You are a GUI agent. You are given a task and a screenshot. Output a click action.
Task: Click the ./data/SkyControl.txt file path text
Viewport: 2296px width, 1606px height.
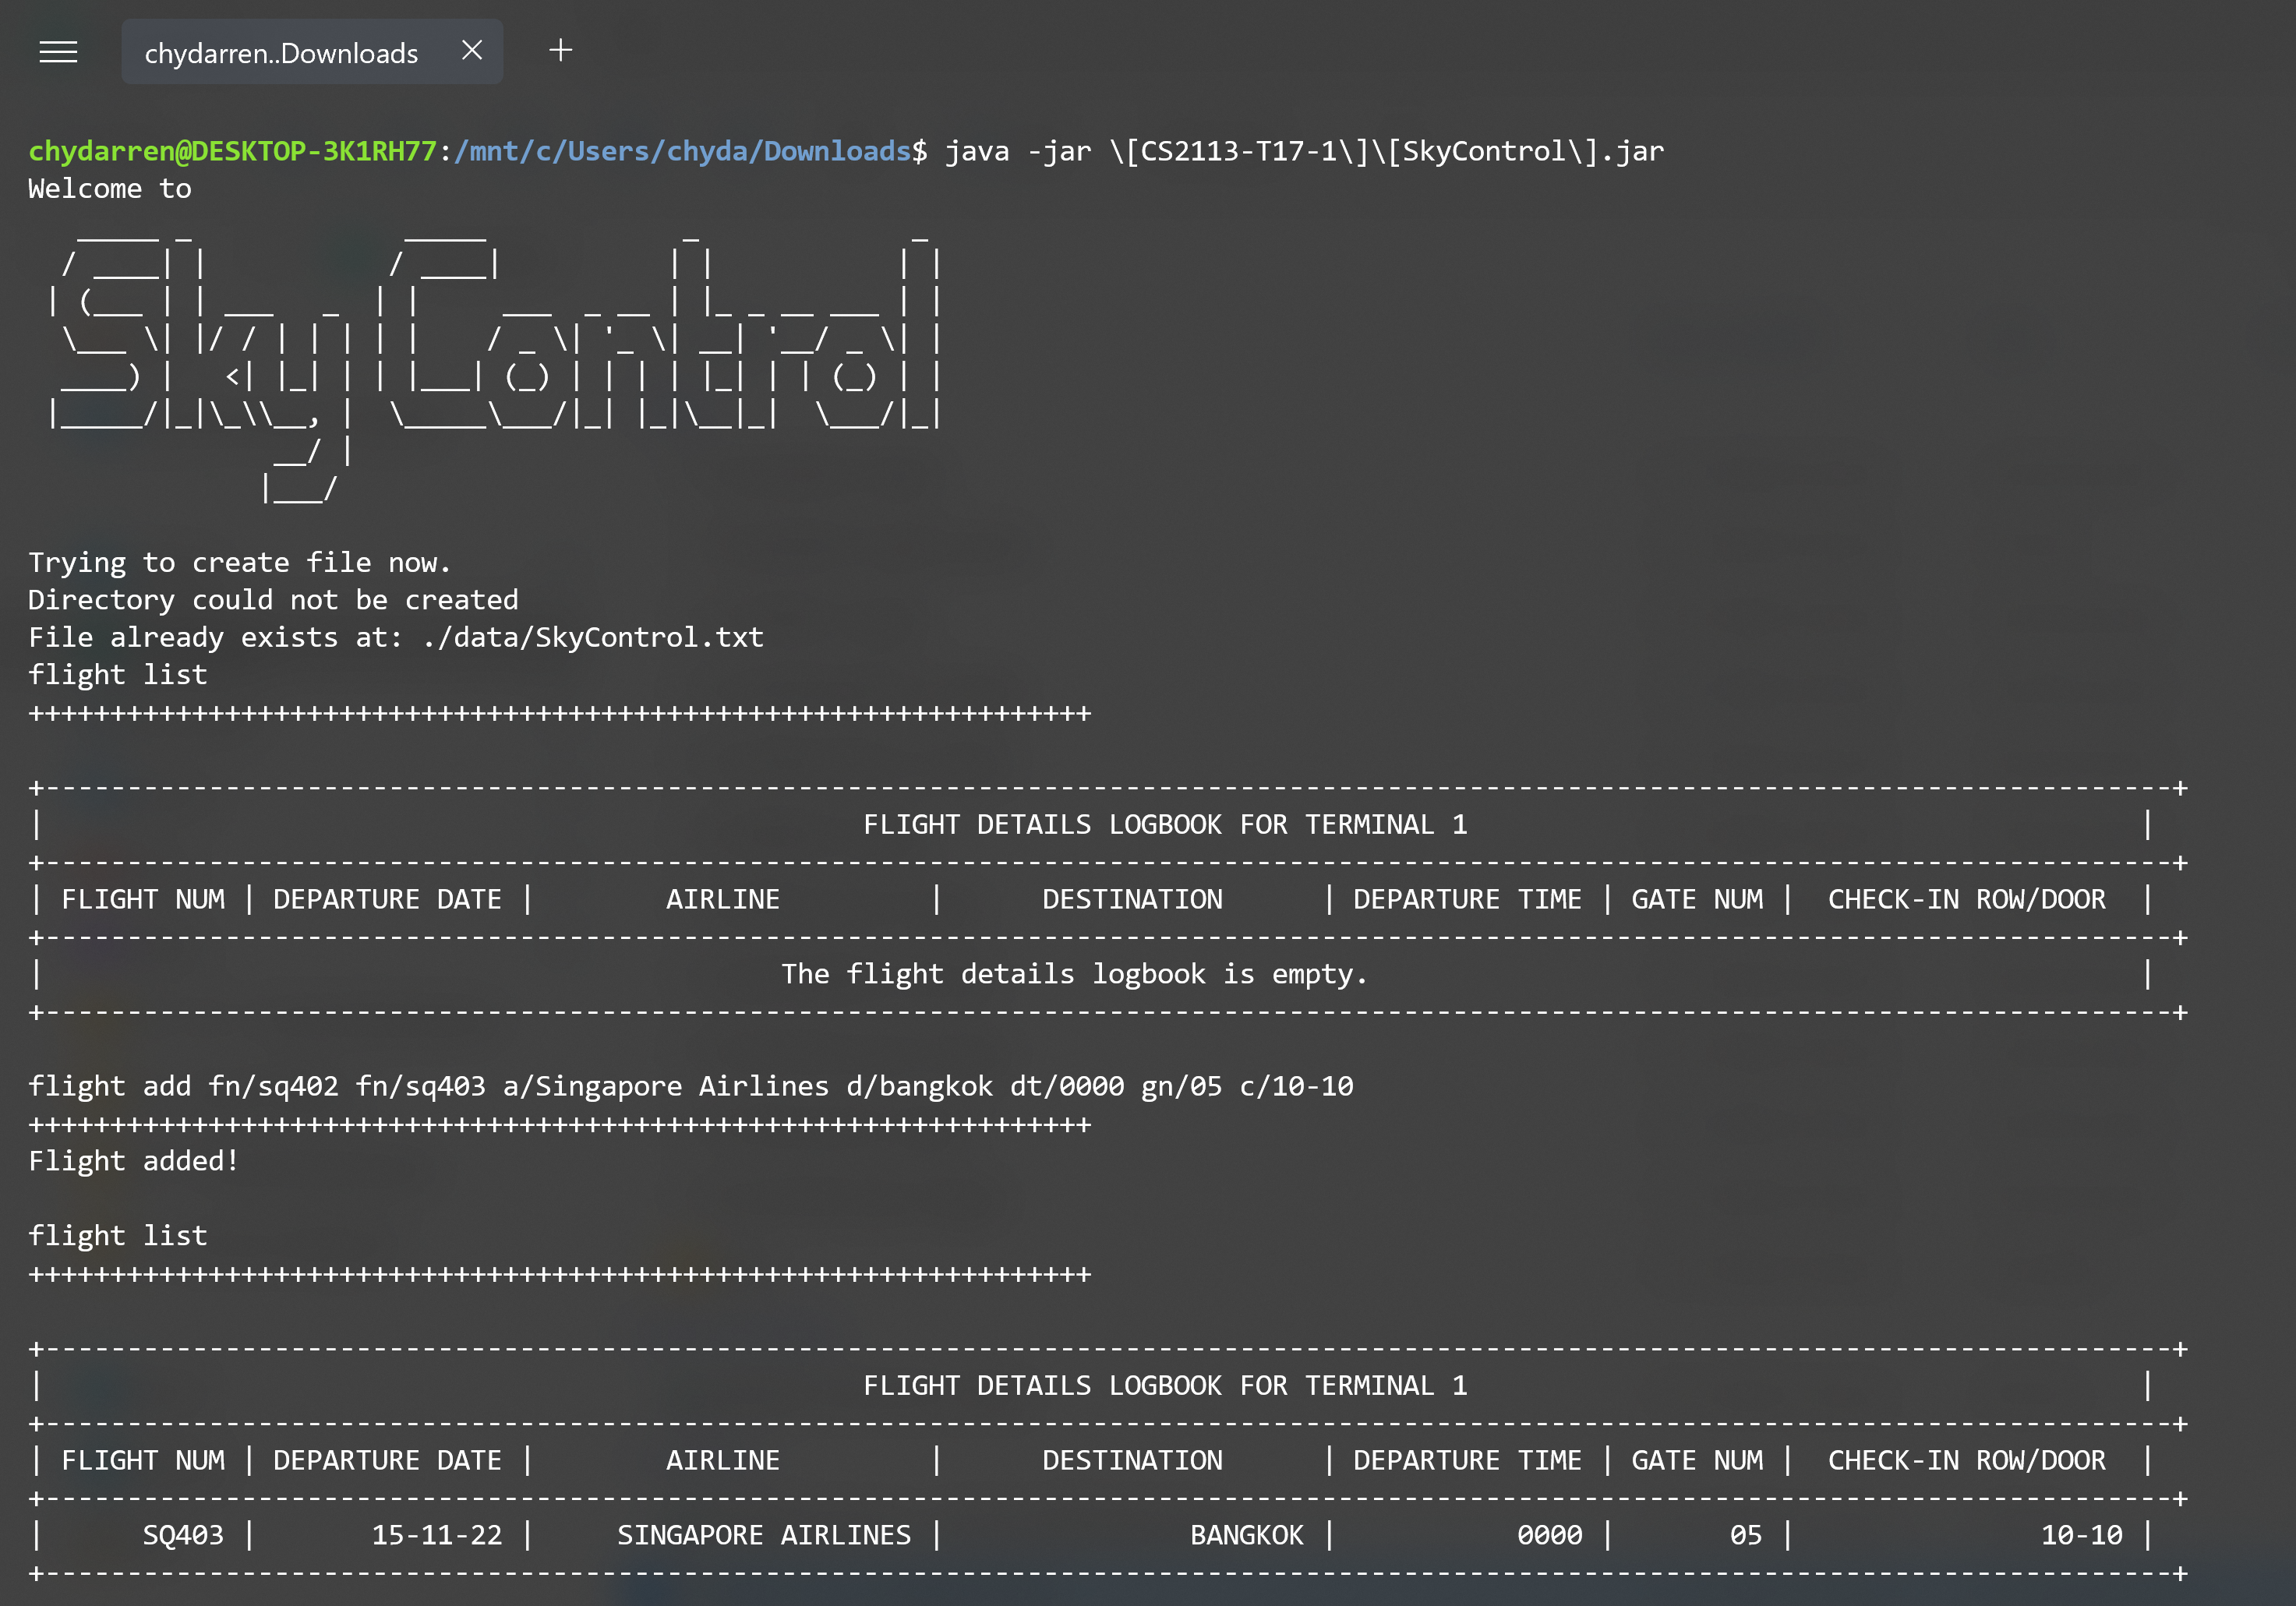click(x=593, y=638)
